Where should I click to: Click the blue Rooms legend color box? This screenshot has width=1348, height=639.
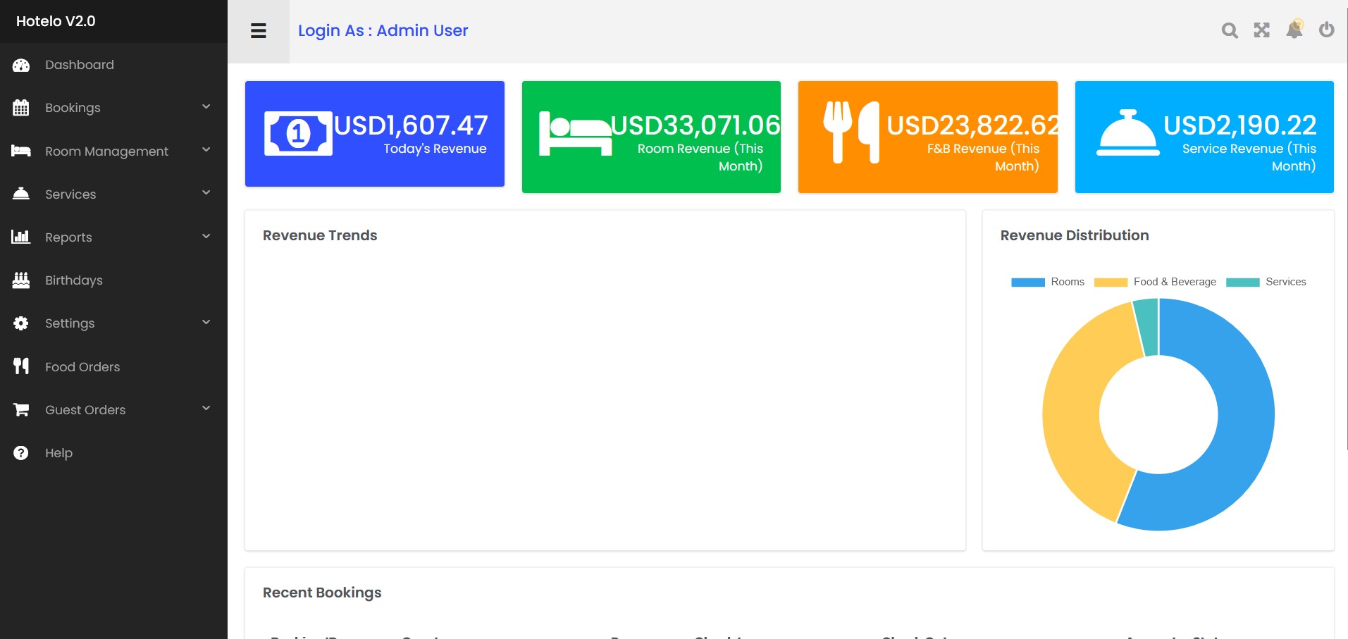tap(1028, 283)
